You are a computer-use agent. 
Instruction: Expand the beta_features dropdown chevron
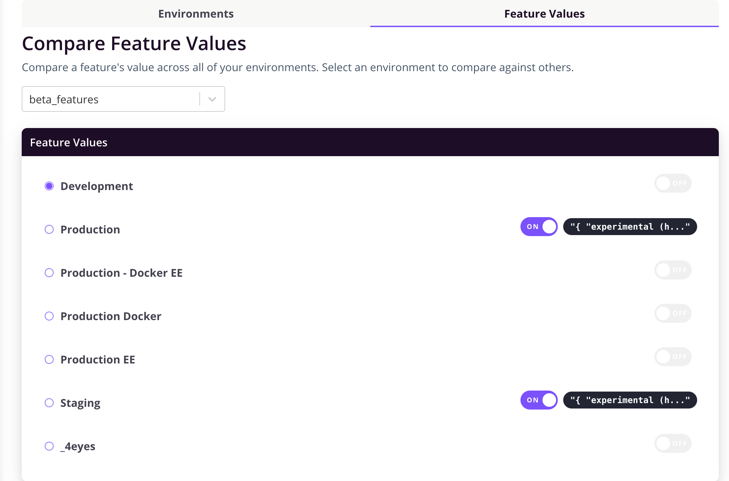[x=212, y=99]
